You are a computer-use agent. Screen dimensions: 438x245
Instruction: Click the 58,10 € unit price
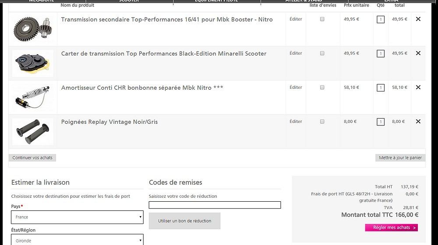[351, 87]
